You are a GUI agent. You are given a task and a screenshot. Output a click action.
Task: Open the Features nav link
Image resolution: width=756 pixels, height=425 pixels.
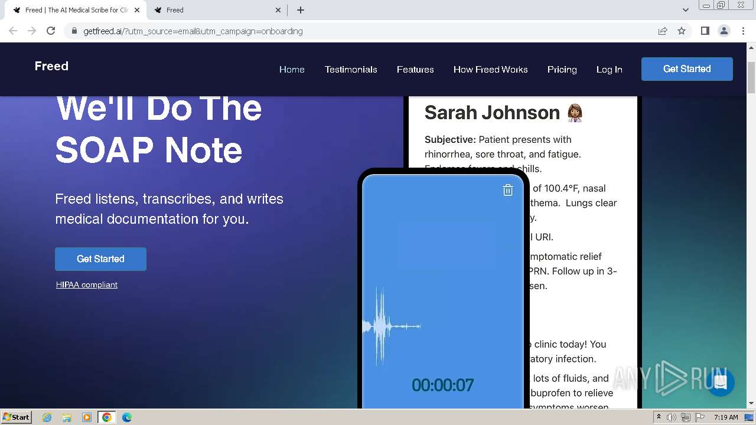tap(415, 70)
